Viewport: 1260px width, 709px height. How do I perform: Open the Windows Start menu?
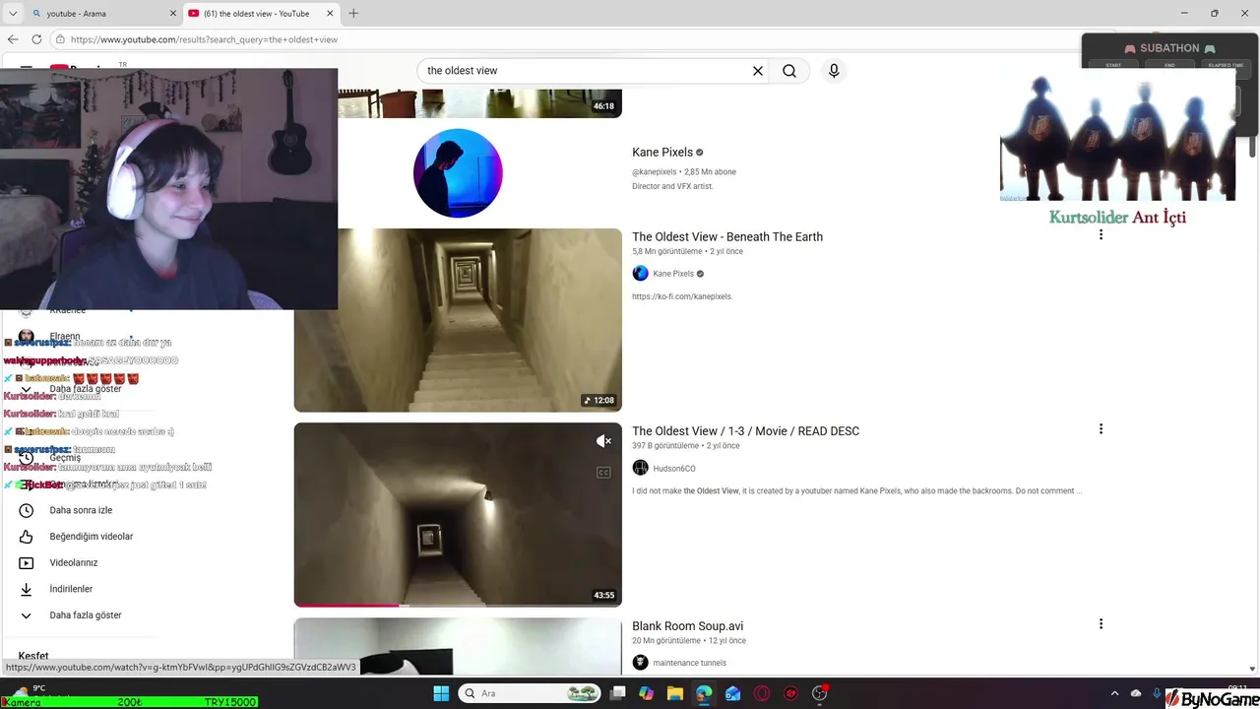click(441, 693)
